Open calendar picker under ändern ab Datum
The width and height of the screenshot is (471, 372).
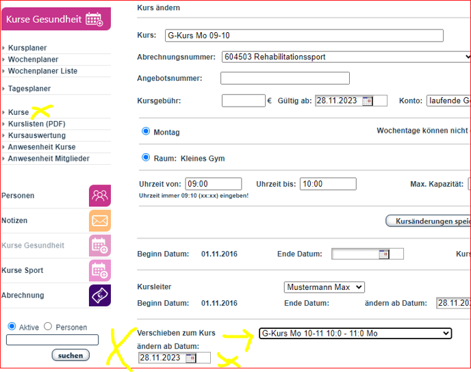[x=190, y=358]
